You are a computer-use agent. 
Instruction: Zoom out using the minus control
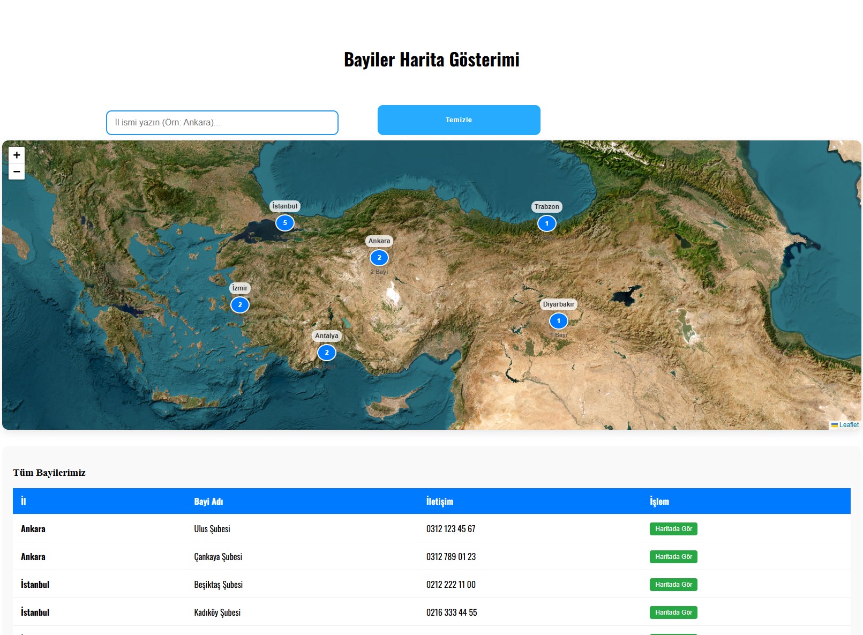(16, 171)
